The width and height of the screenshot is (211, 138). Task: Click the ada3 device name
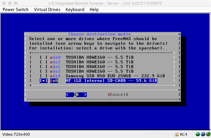(x=55, y=71)
